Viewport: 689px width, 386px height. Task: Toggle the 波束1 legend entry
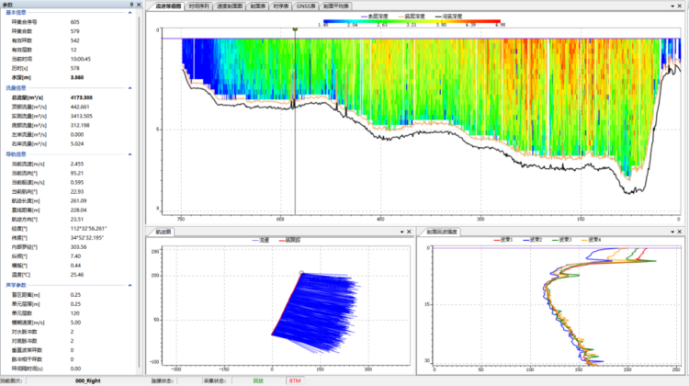point(503,240)
